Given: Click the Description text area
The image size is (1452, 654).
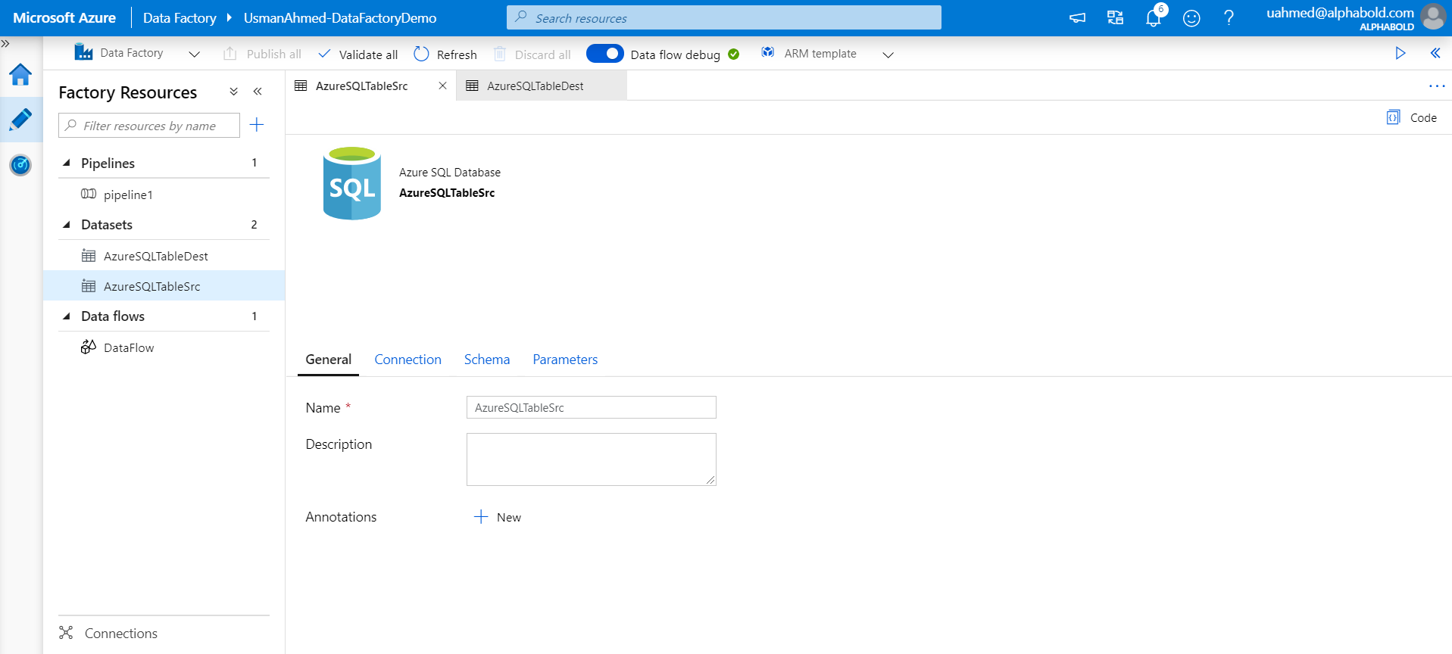Looking at the screenshot, I should (x=592, y=459).
